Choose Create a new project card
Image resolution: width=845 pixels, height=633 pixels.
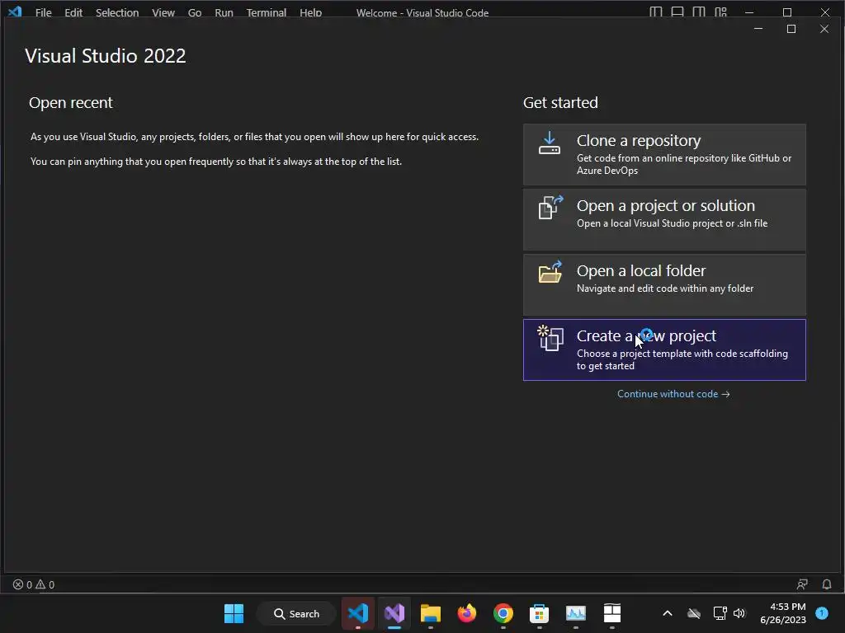click(664, 349)
